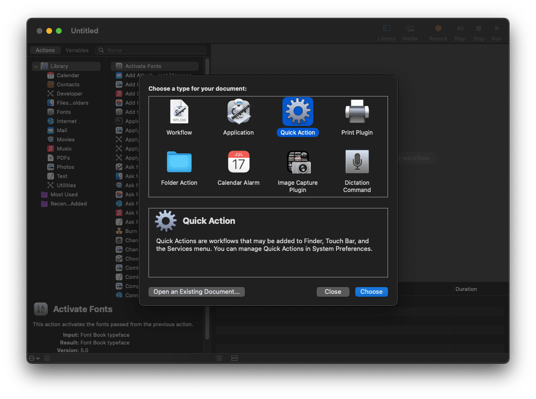536x399 pixels.
Task: Select the Quick Action gear icon
Action: pyautogui.click(x=298, y=111)
